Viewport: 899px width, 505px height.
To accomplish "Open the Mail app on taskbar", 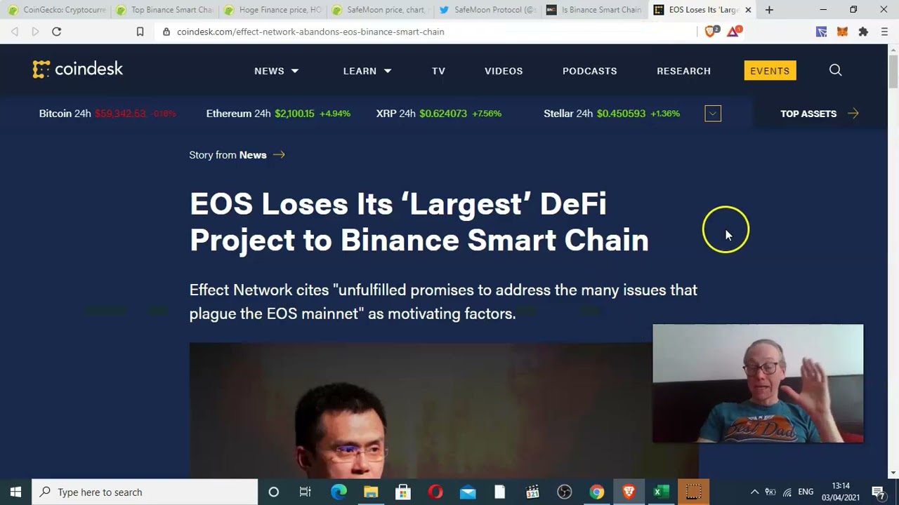I will [468, 492].
